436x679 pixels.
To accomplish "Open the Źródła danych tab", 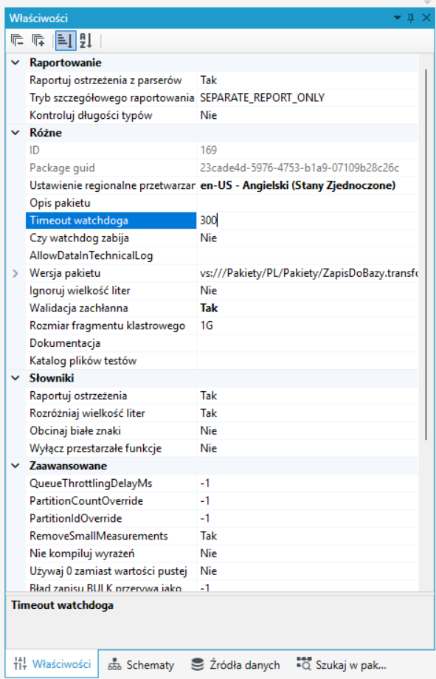I will (236, 664).
